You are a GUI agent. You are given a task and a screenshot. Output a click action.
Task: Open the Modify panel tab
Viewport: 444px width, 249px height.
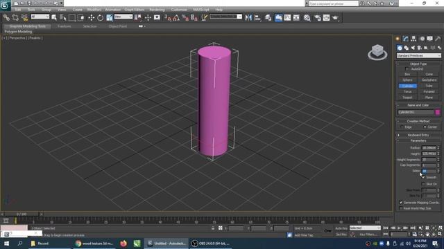click(x=405, y=39)
